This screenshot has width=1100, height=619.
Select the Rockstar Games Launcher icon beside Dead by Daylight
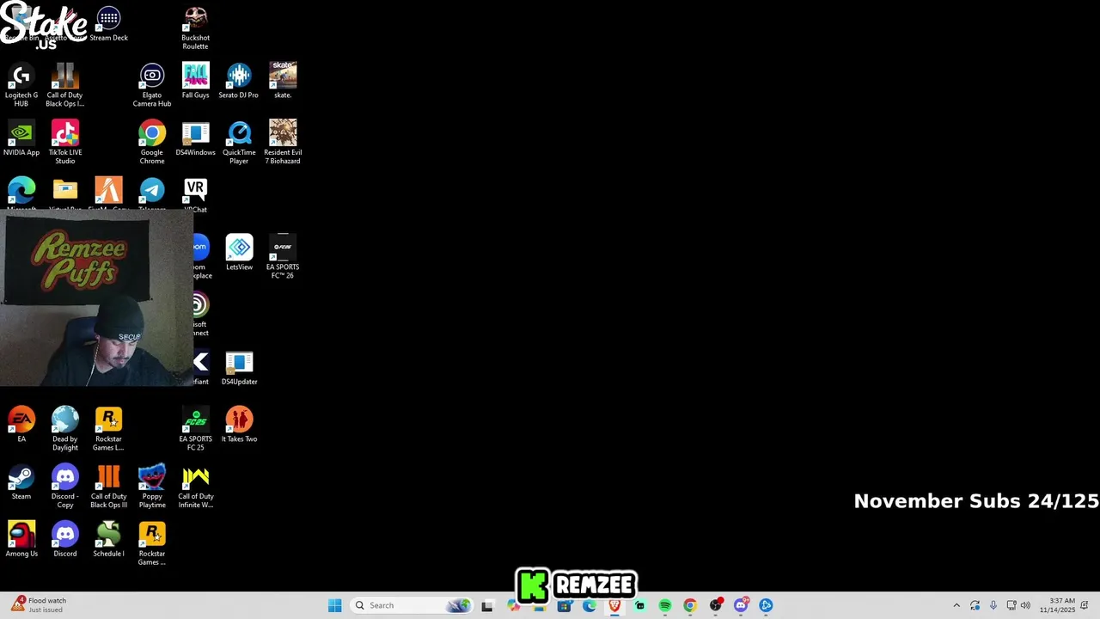[x=108, y=428]
